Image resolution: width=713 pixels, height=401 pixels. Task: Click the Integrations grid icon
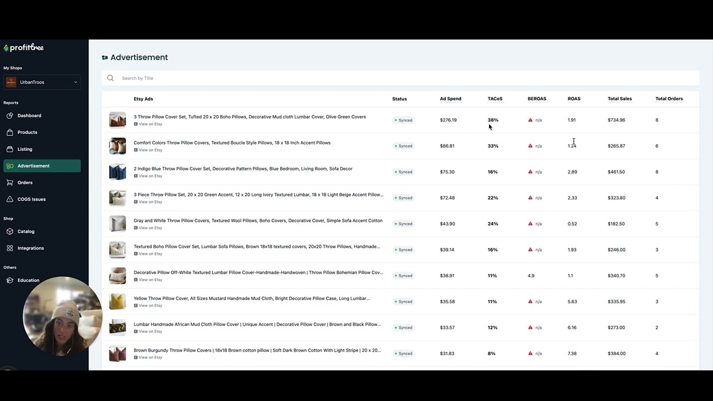(10, 248)
